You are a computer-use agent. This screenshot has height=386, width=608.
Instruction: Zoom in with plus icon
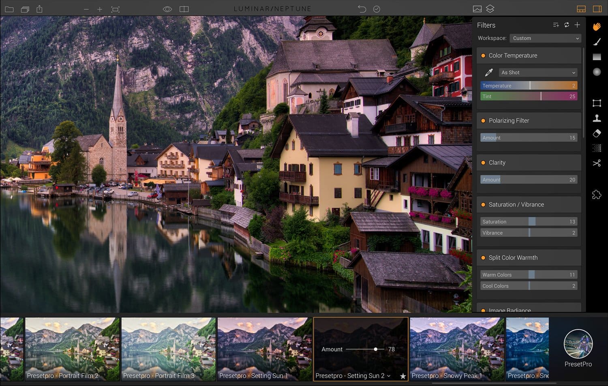(x=100, y=9)
